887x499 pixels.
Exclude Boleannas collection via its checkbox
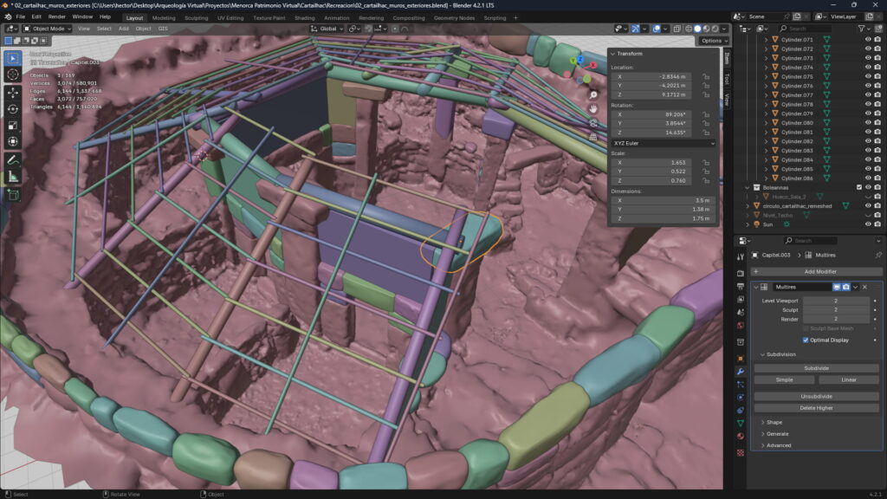click(859, 187)
